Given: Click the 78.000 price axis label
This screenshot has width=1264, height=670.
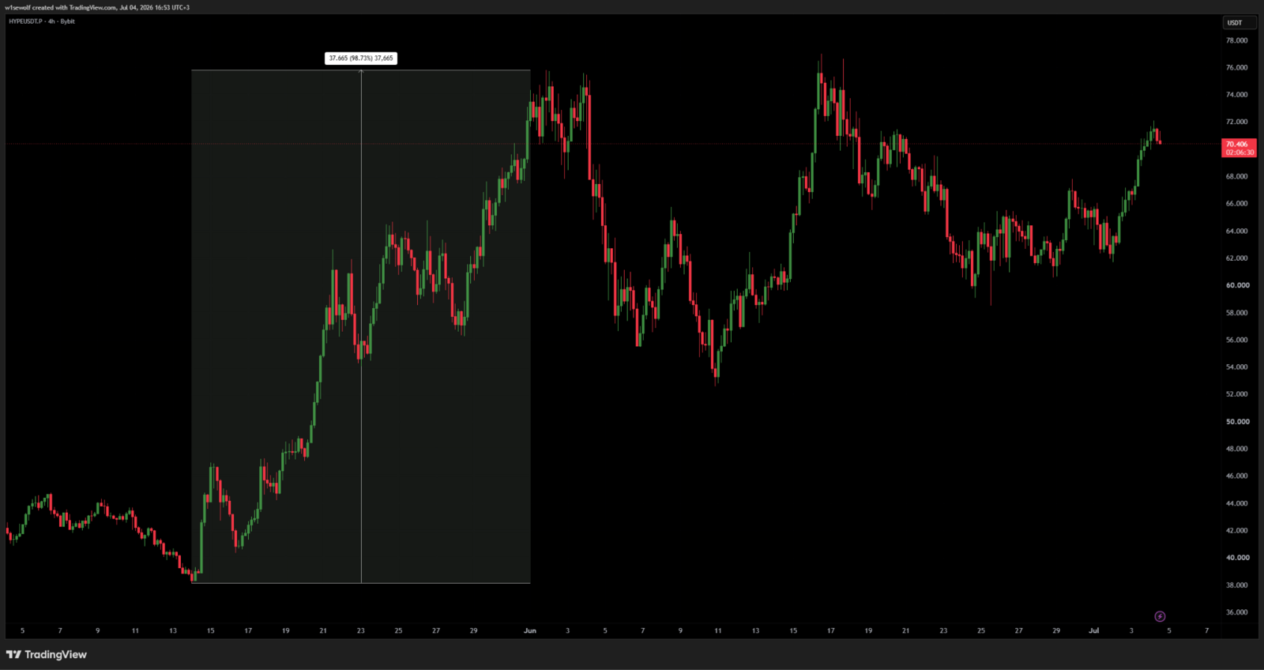Looking at the screenshot, I should 1236,40.
